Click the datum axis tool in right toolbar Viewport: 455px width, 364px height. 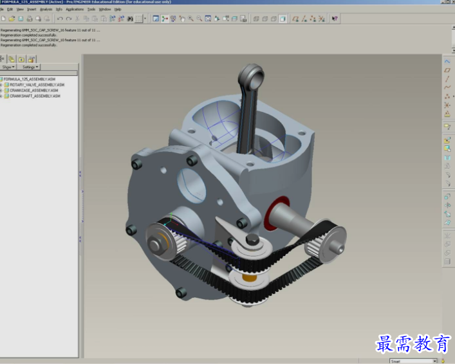(447, 79)
